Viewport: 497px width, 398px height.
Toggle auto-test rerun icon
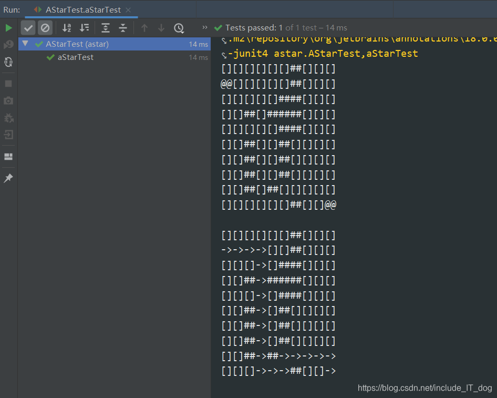tap(8, 62)
